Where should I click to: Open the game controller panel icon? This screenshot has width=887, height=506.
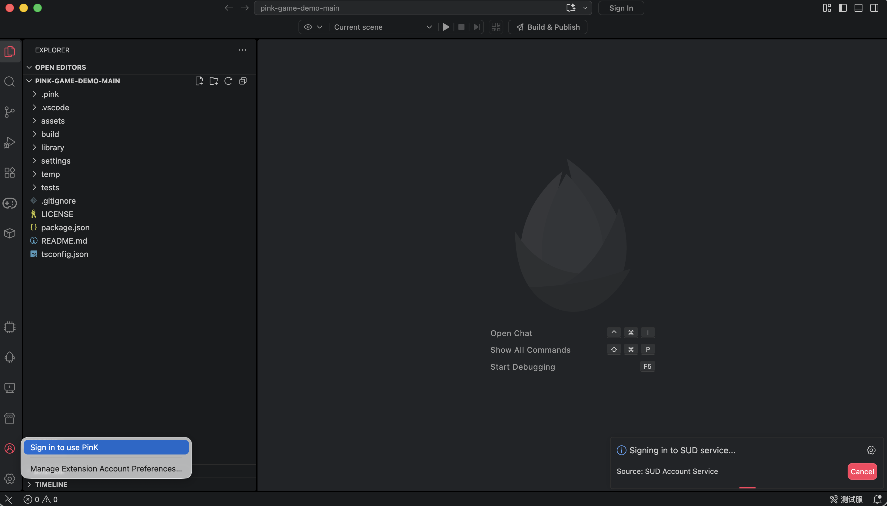coord(10,203)
